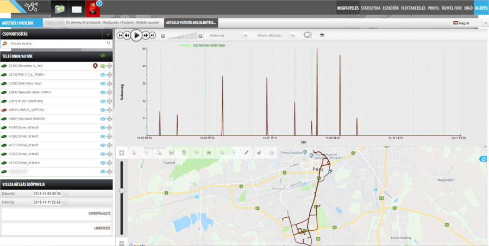Click the red alarm siren icon

(93, 8)
